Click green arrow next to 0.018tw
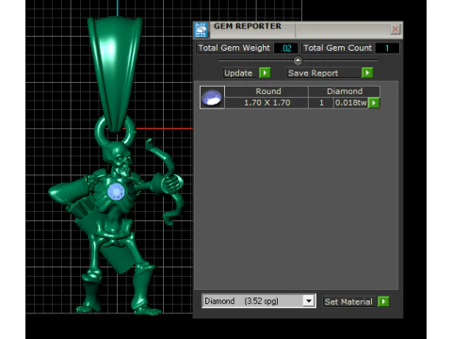Viewport: 452px width, 339px height. pos(374,103)
